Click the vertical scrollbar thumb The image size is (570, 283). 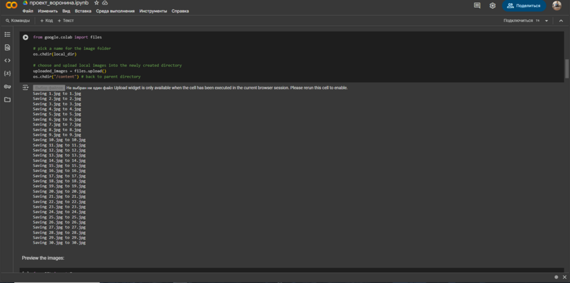(567, 68)
